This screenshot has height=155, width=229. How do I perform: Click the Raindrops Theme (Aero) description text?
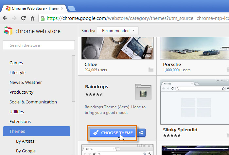click(x=115, y=110)
